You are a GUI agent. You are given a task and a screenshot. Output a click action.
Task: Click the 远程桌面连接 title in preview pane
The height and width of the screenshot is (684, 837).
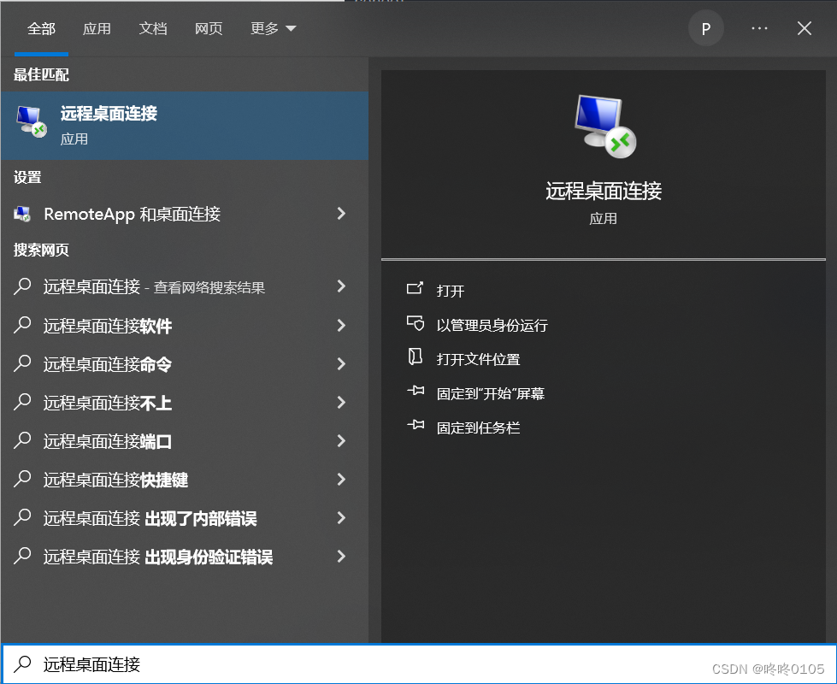coord(604,191)
